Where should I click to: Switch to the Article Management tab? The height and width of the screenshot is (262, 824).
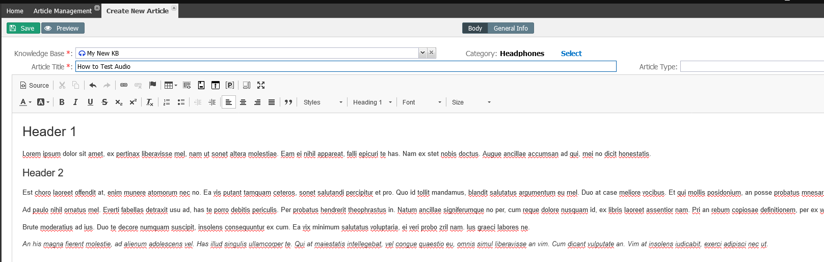pos(62,11)
